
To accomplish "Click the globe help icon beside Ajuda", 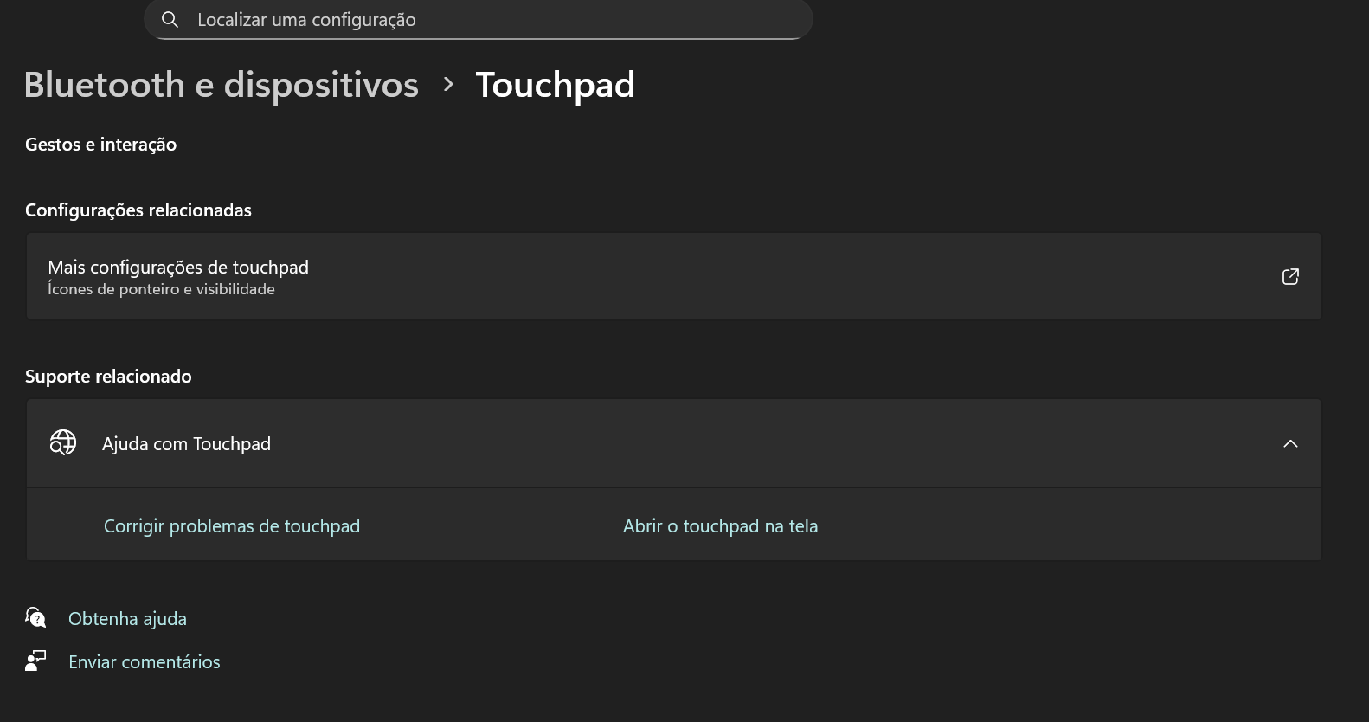I will coord(63,443).
